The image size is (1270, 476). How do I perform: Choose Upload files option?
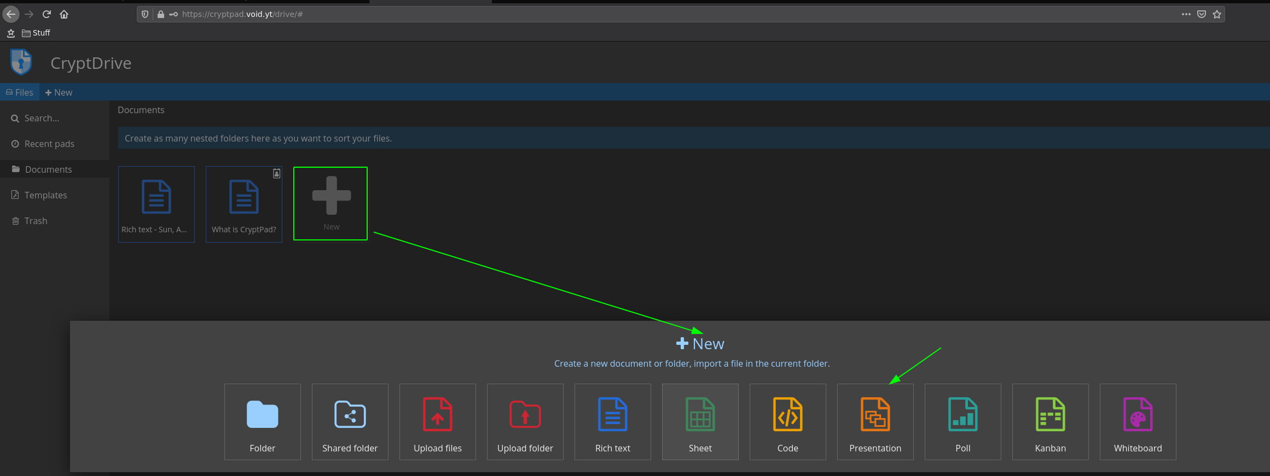(438, 422)
